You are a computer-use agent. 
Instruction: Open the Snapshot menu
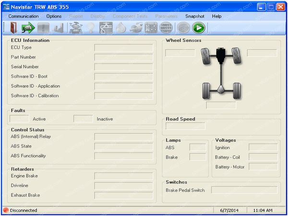click(x=195, y=16)
